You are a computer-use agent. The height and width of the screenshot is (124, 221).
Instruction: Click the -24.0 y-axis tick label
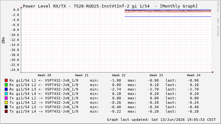(14, 70)
